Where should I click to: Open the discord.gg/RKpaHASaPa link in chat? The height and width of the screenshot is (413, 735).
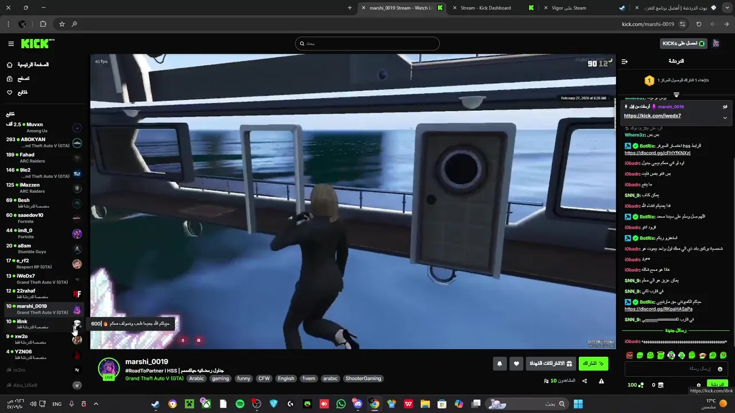click(659, 309)
